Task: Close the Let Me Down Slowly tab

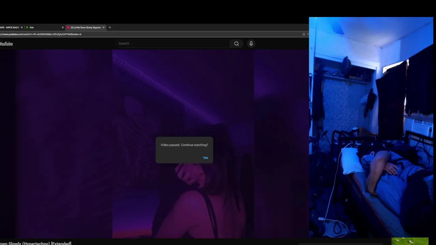Action: pyautogui.click(x=104, y=27)
